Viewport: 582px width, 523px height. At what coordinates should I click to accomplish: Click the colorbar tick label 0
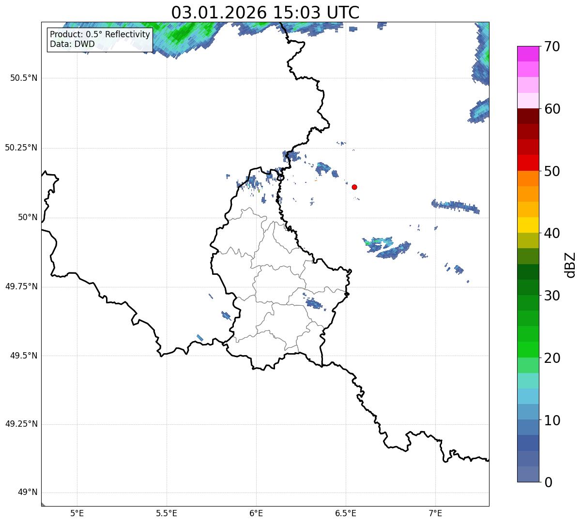tap(548, 482)
